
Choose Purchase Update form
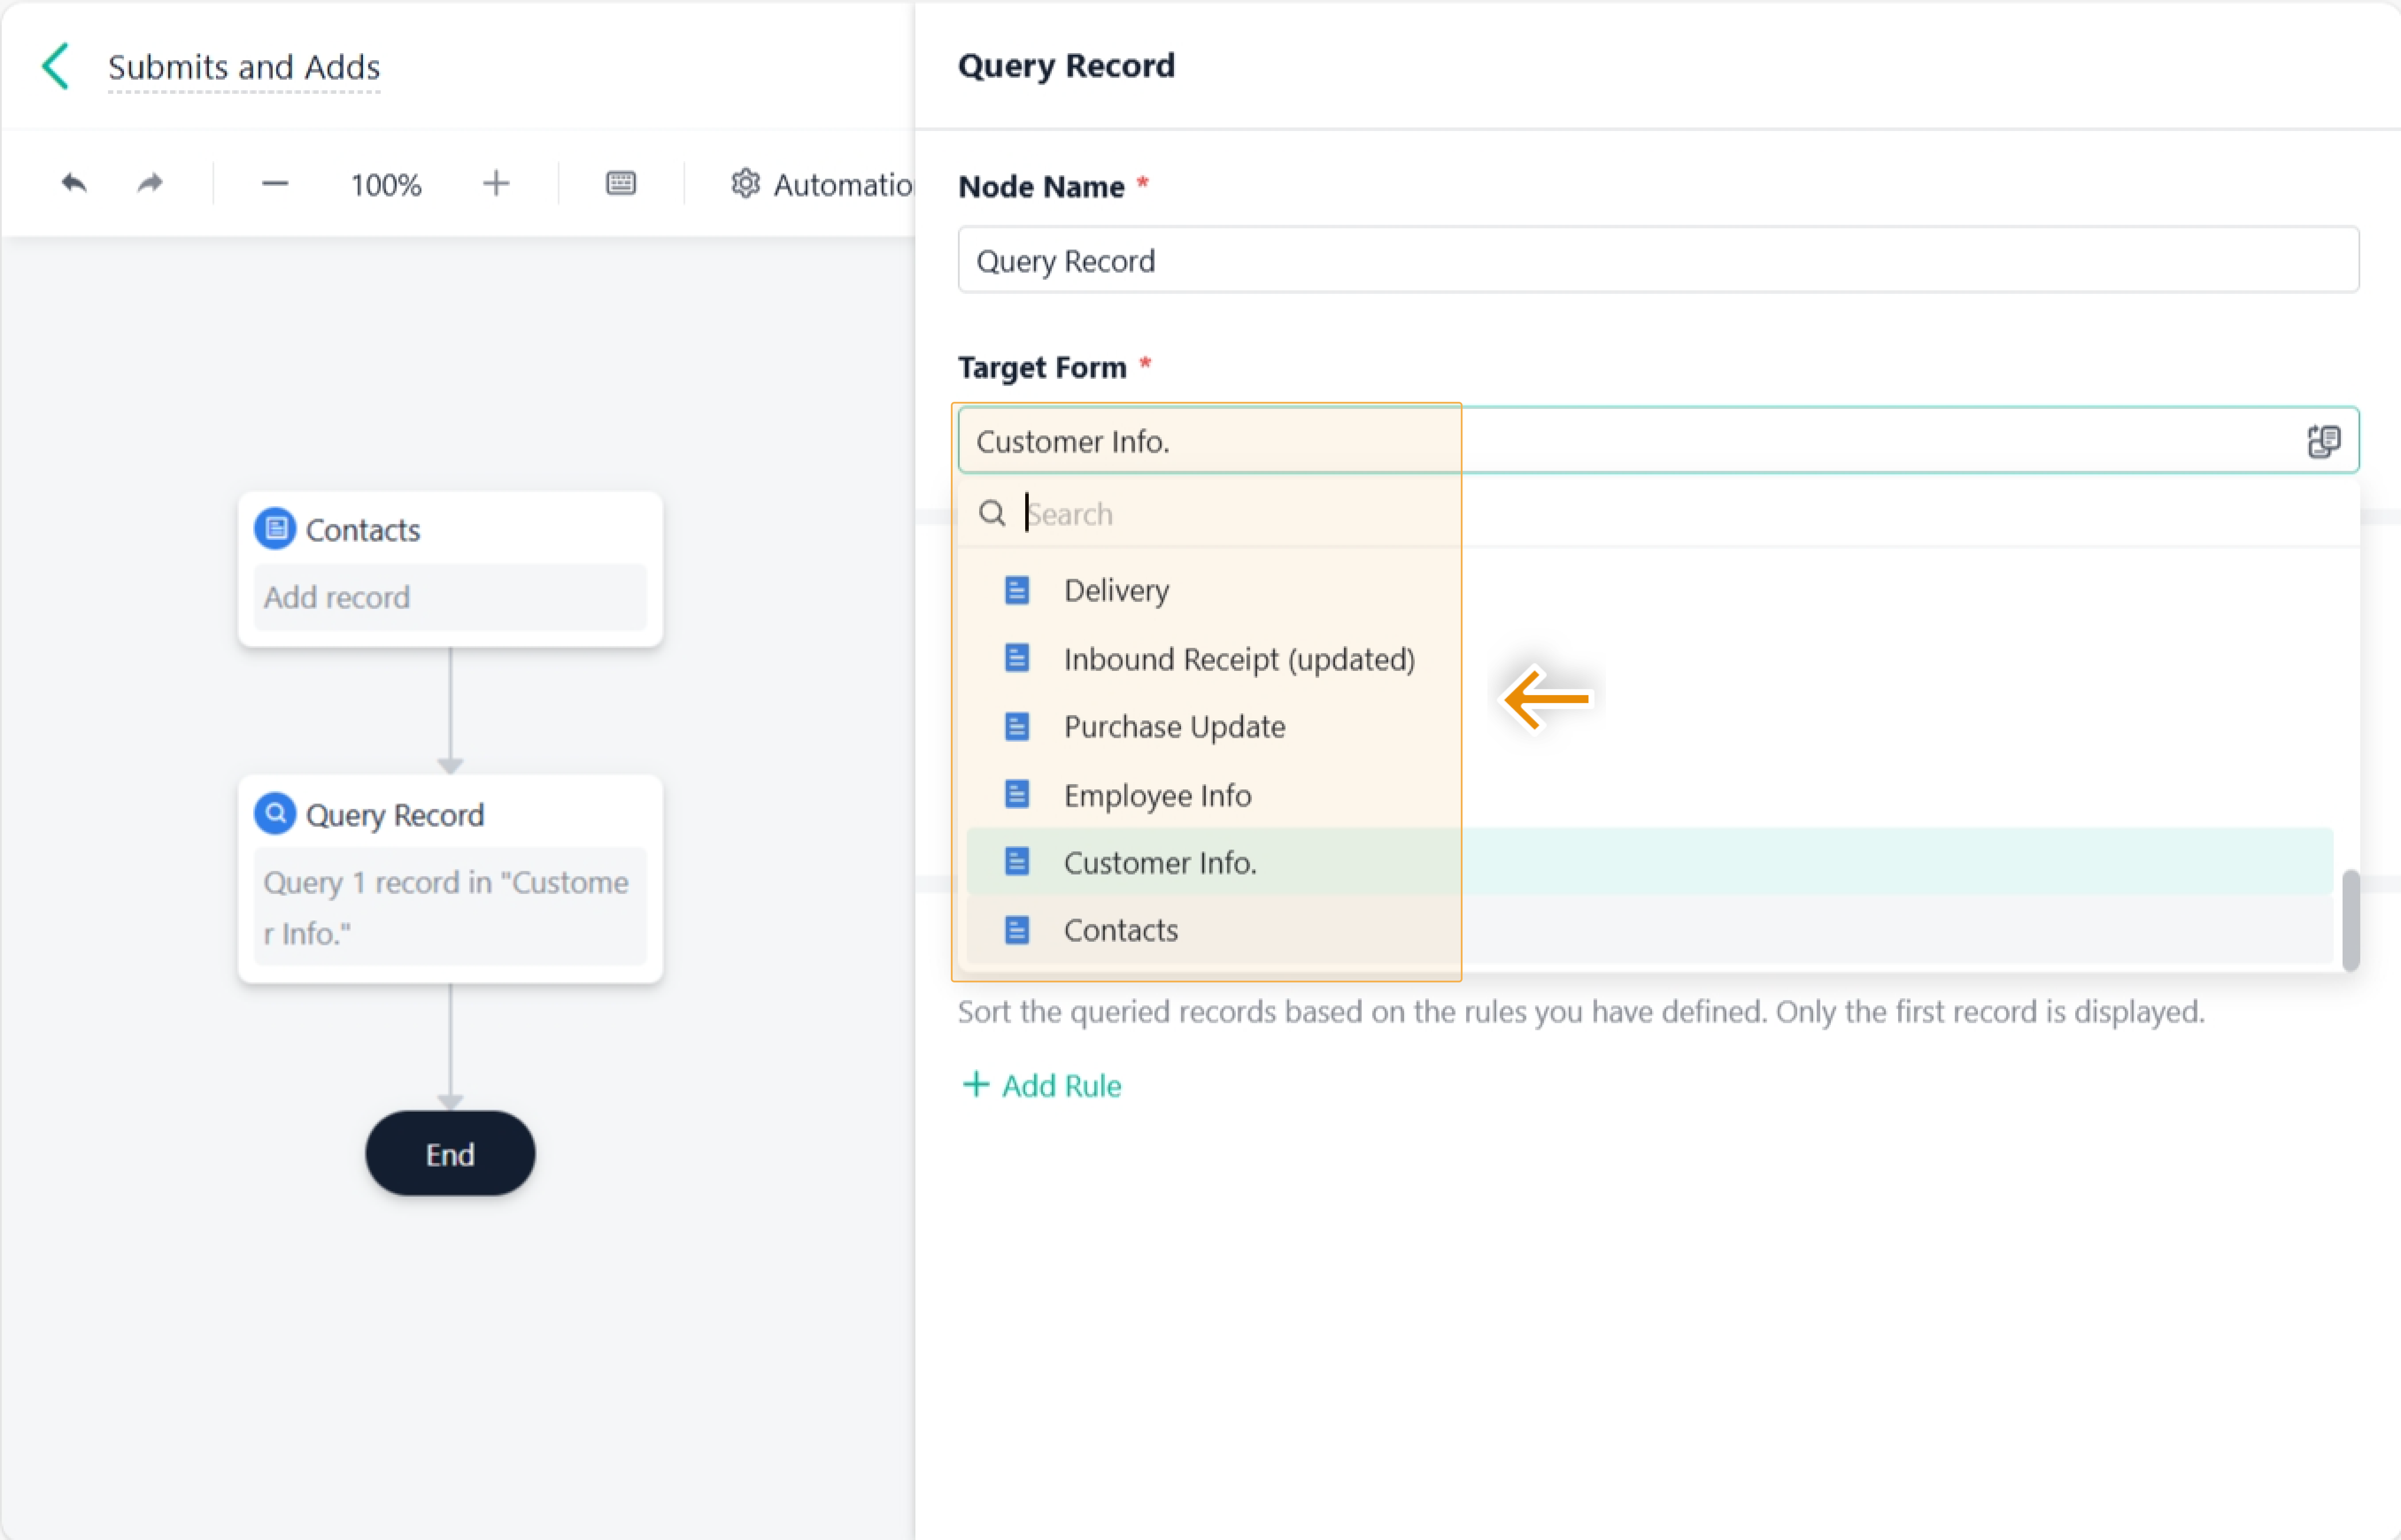(x=1650, y=727)
